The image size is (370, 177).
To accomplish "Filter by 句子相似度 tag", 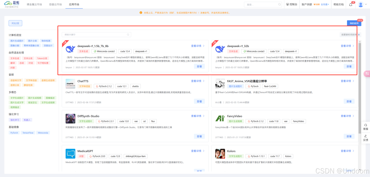I will [44, 63].
